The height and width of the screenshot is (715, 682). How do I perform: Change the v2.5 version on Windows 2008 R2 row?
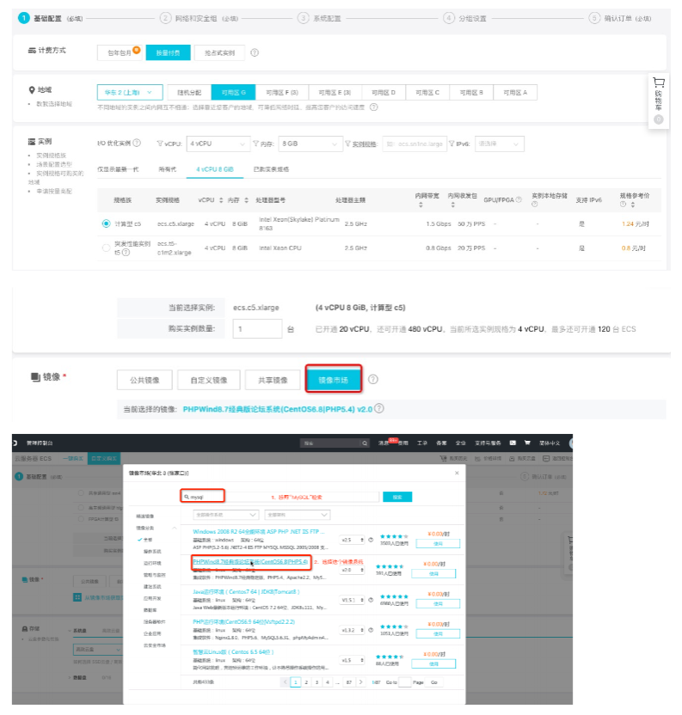tap(353, 540)
